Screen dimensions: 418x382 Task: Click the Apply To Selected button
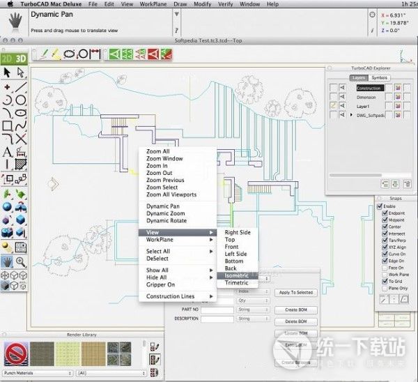coord(296,292)
